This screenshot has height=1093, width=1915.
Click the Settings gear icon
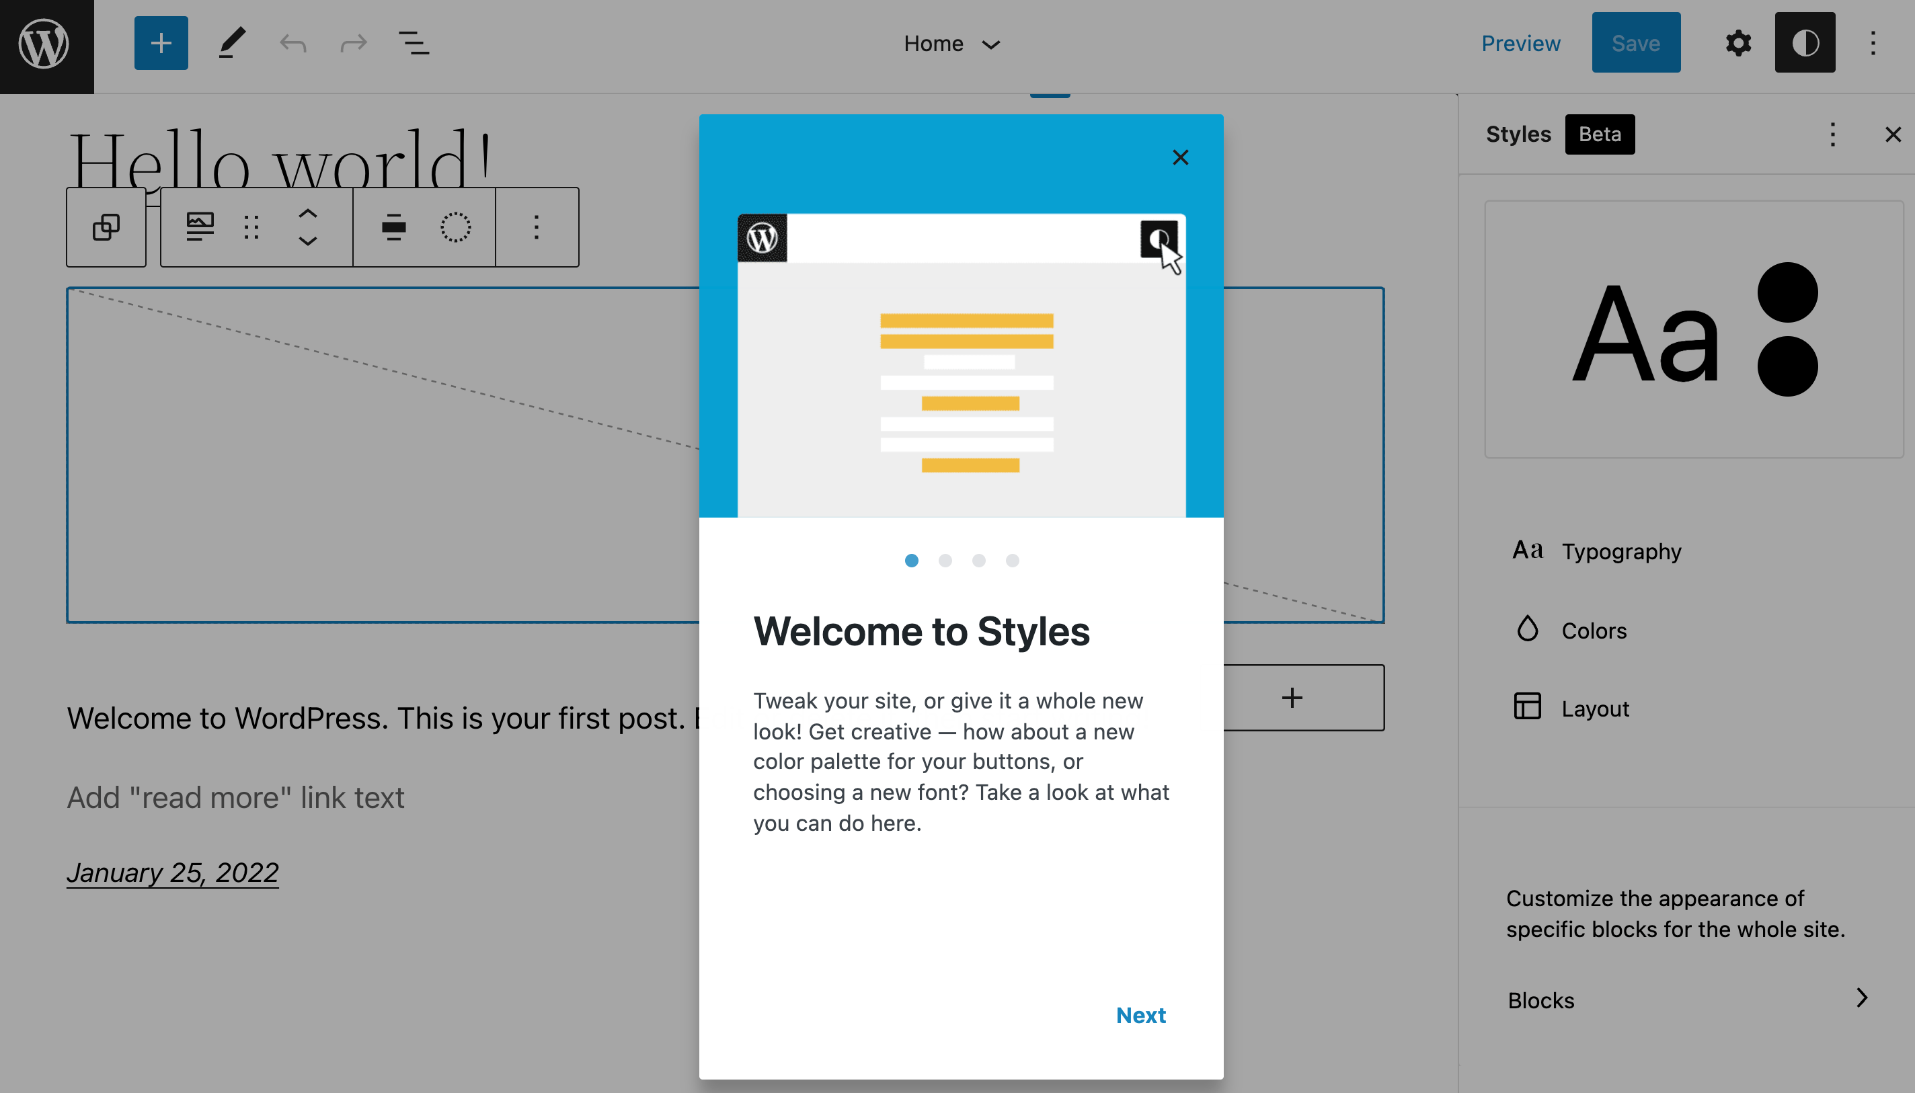coord(1737,42)
